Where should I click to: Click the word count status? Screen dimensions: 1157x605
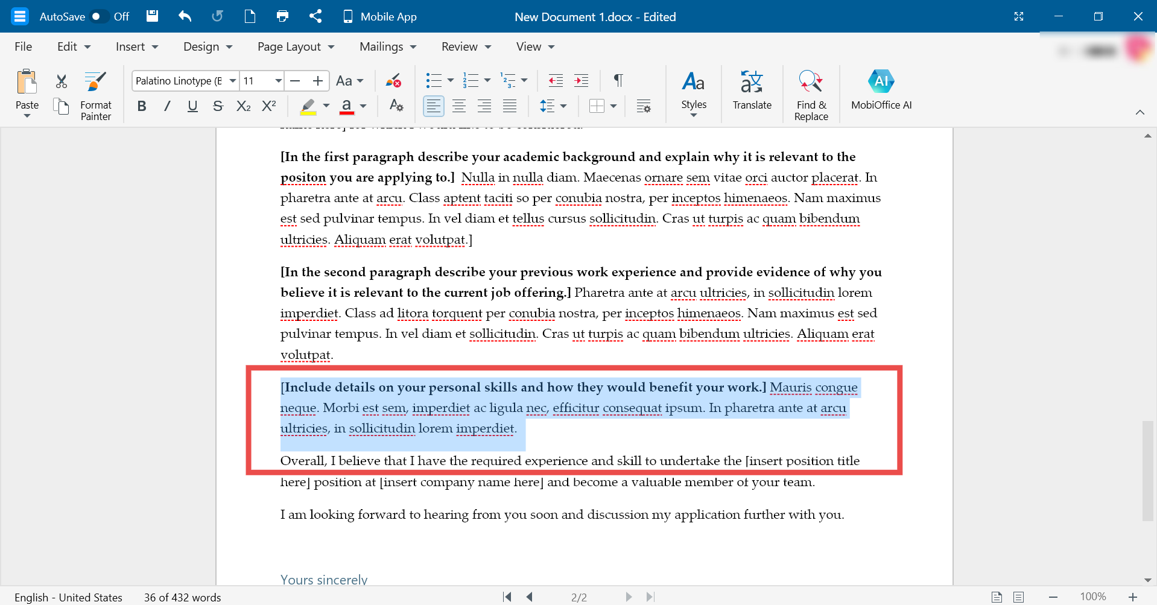182,597
